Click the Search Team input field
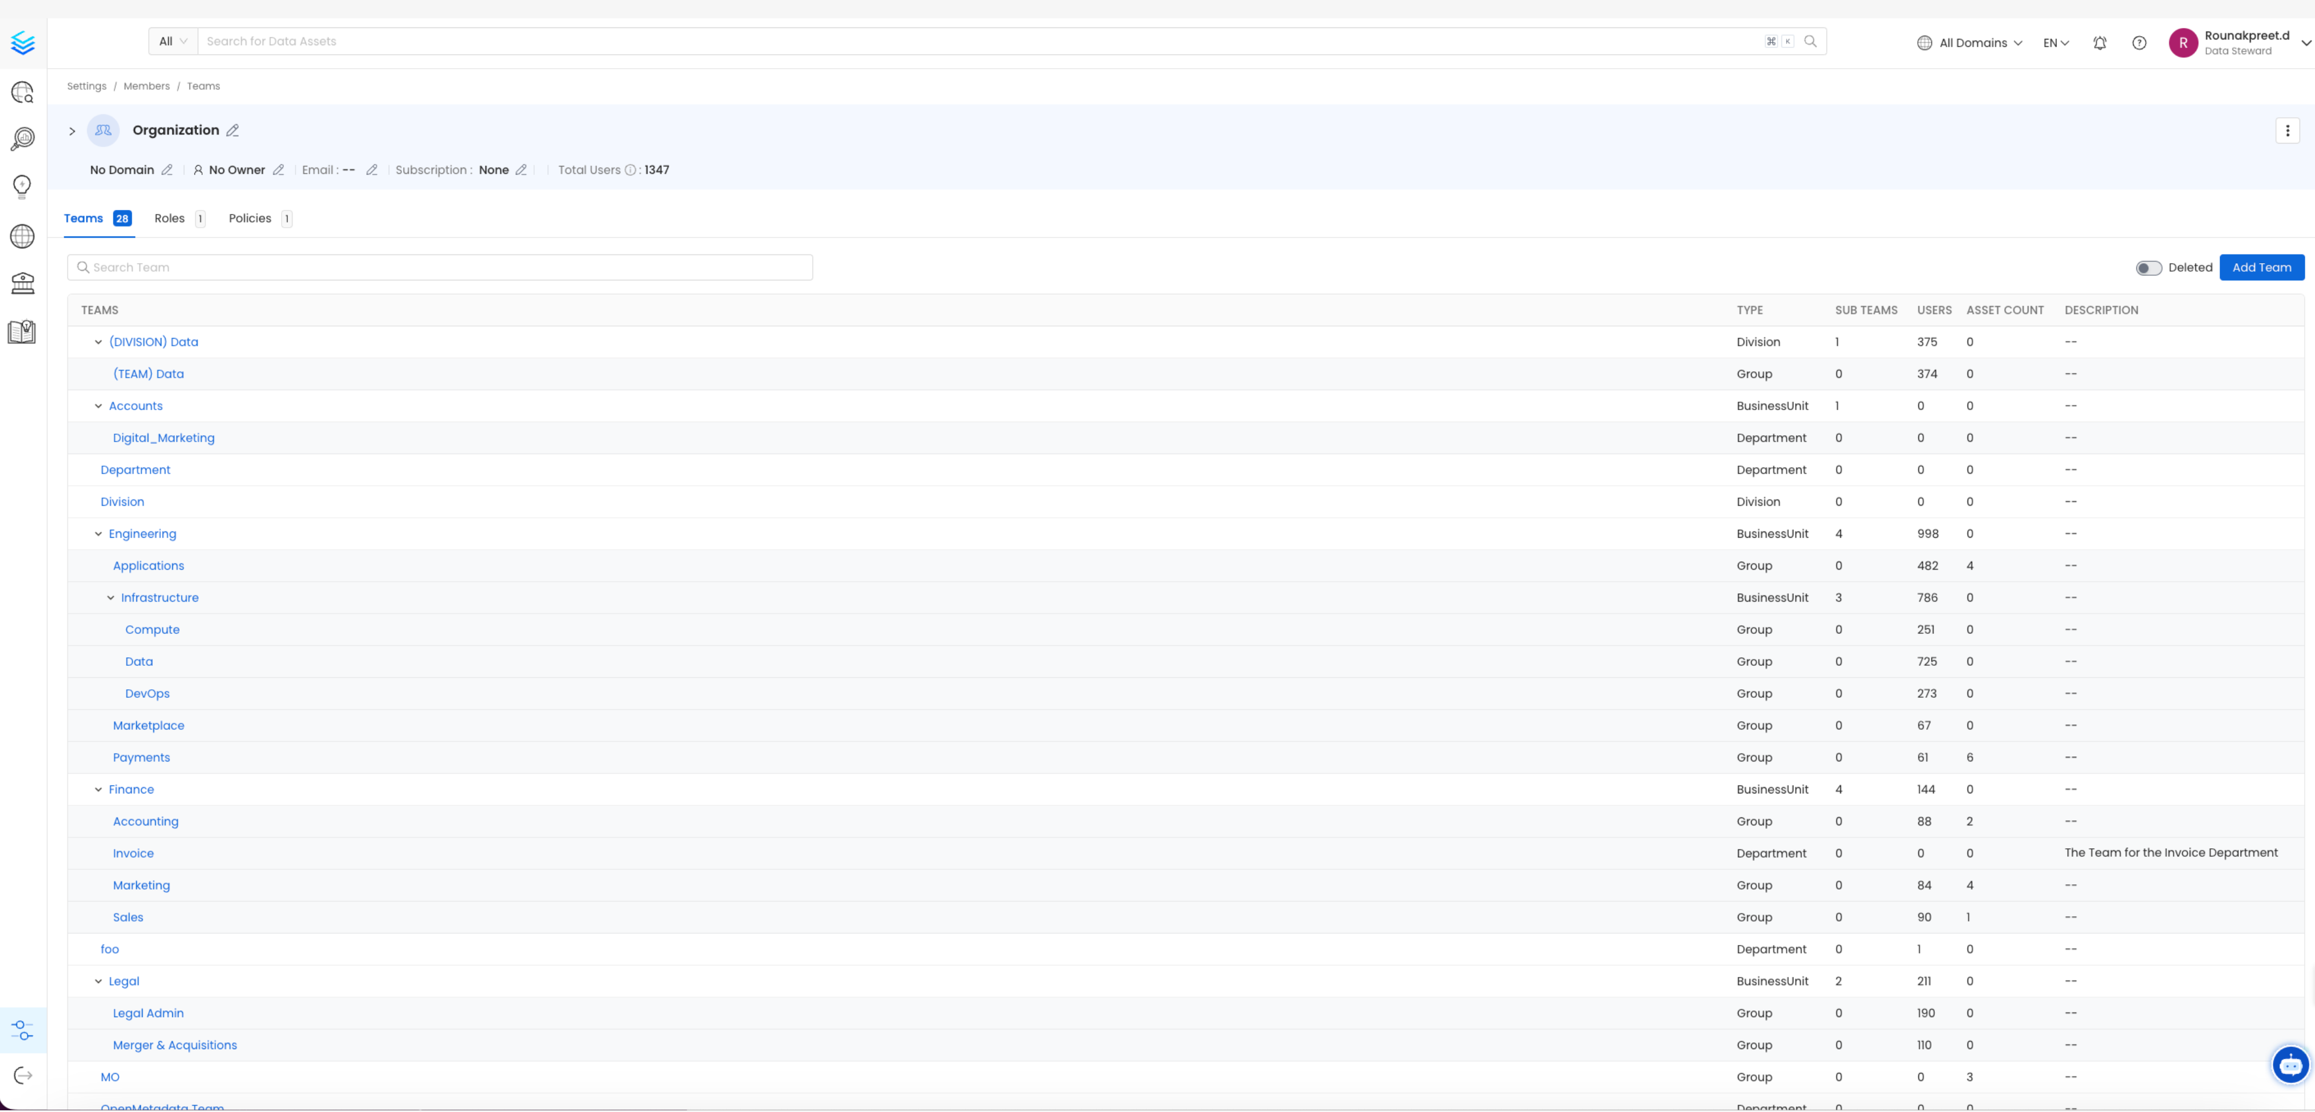The width and height of the screenshot is (2315, 1112). (x=440, y=267)
